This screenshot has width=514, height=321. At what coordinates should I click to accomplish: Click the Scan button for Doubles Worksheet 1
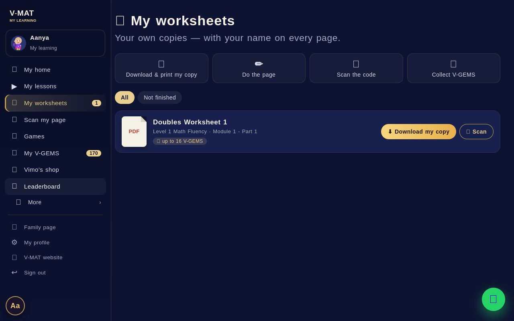click(x=476, y=132)
